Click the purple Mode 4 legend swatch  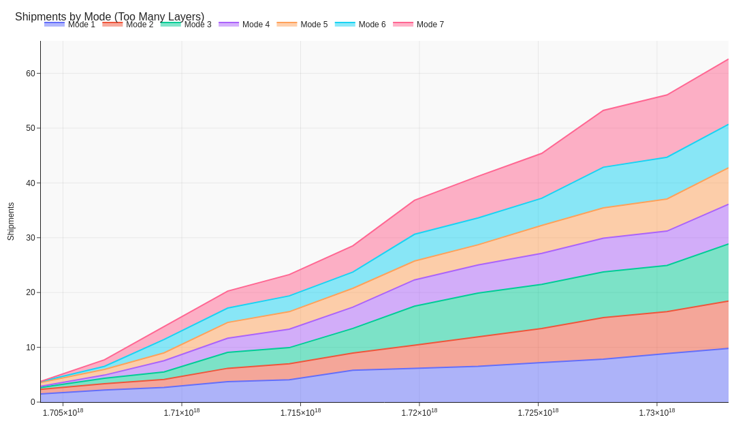pos(229,25)
